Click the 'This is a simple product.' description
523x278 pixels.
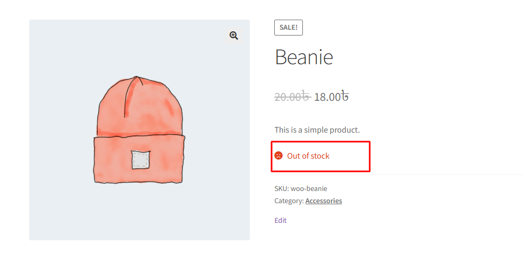click(317, 129)
